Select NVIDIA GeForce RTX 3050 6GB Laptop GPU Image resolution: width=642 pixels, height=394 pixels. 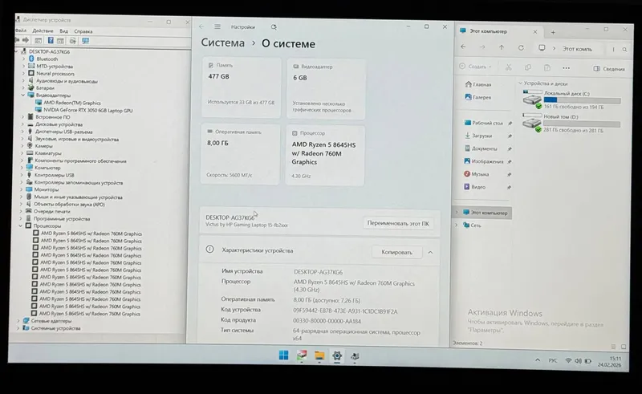tap(83, 110)
